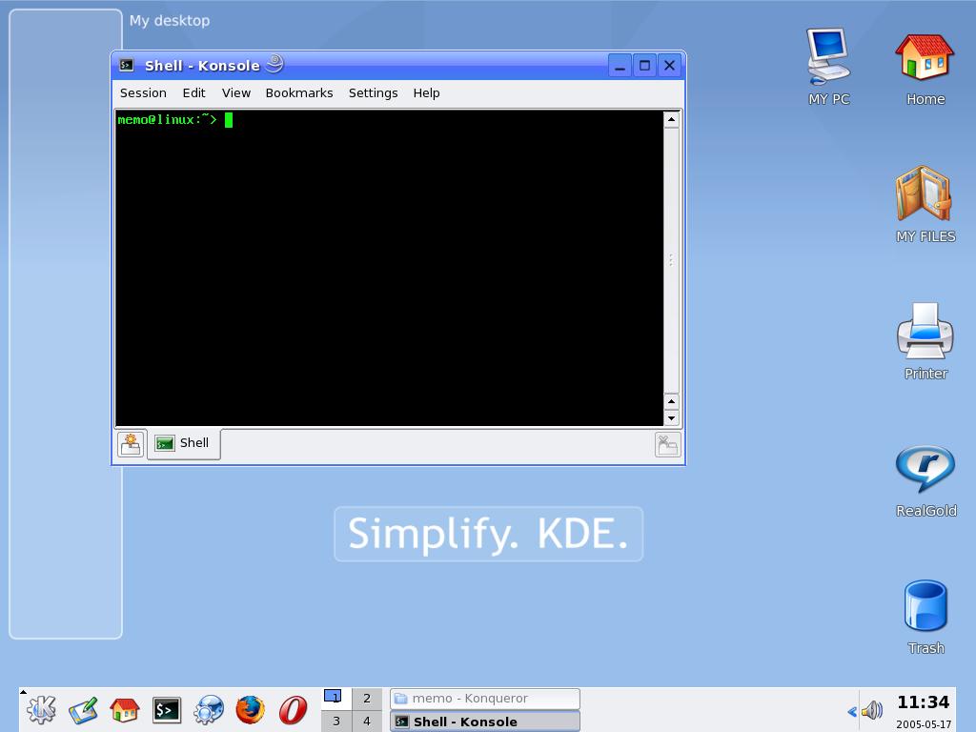Launch Opera from the panel
Screen dimensions: 976x732
pos(293,709)
